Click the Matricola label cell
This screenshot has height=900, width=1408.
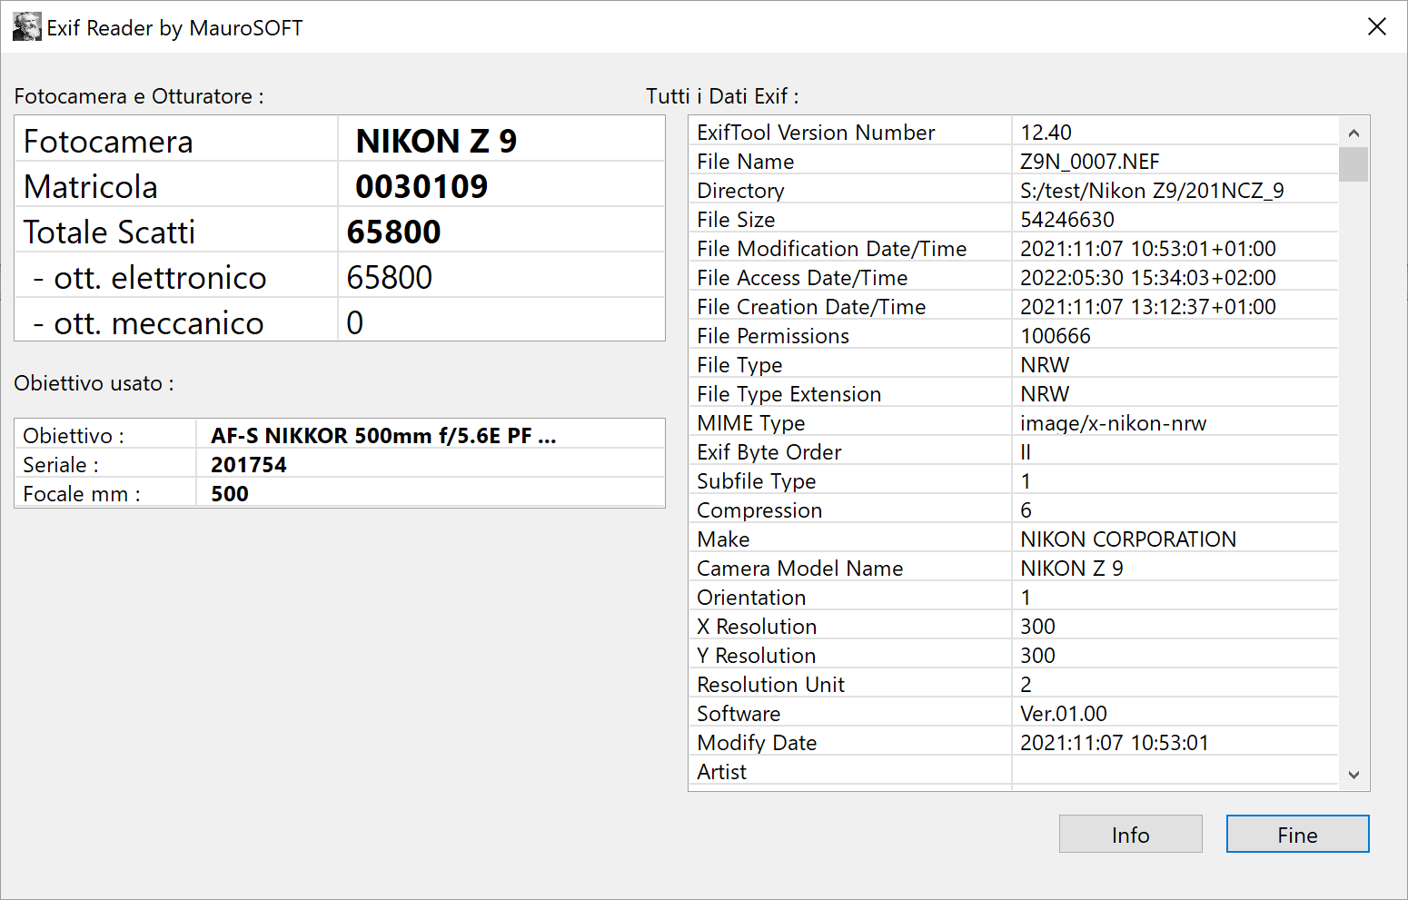tap(177, 185)
